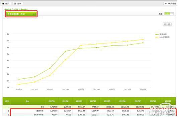Toggle ofo共享单车 series in the chart legend
The width and height of the screenshot is (184, 120).
point(162,37)
